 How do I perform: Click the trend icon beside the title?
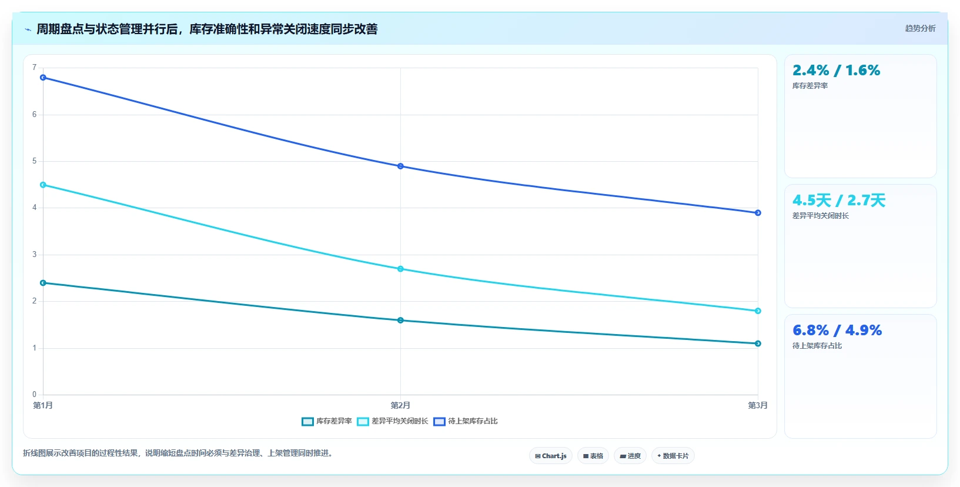click(28, 29)
